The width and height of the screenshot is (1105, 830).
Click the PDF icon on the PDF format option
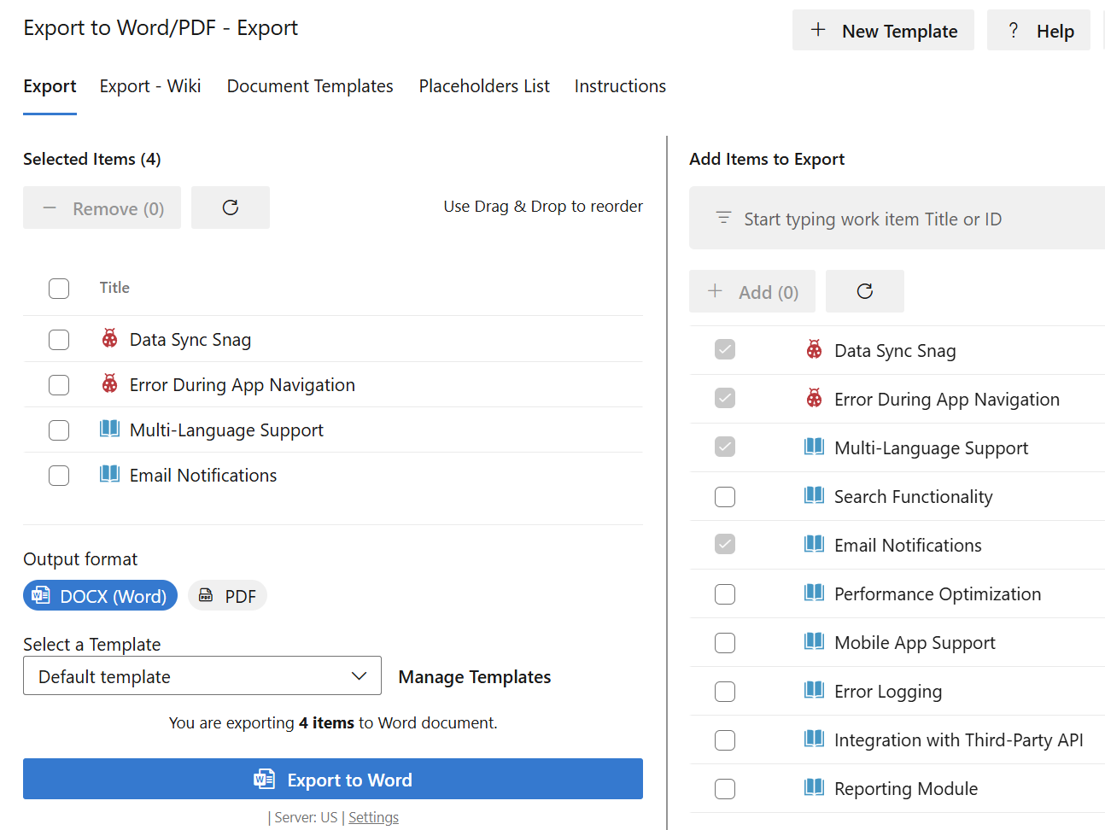click(205, 595)
